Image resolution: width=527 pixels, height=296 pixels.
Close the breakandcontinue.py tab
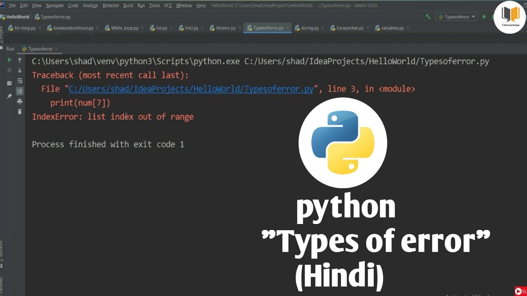(x=97, y=28)
